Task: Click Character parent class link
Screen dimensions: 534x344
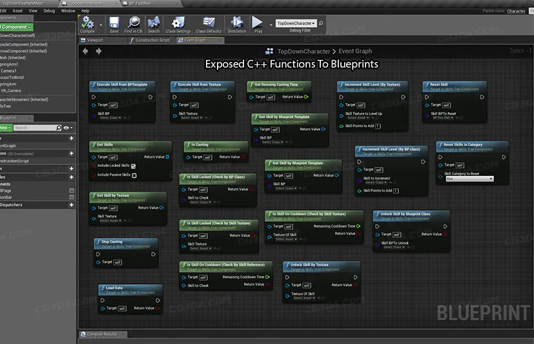Action: (x=516, y=11)
